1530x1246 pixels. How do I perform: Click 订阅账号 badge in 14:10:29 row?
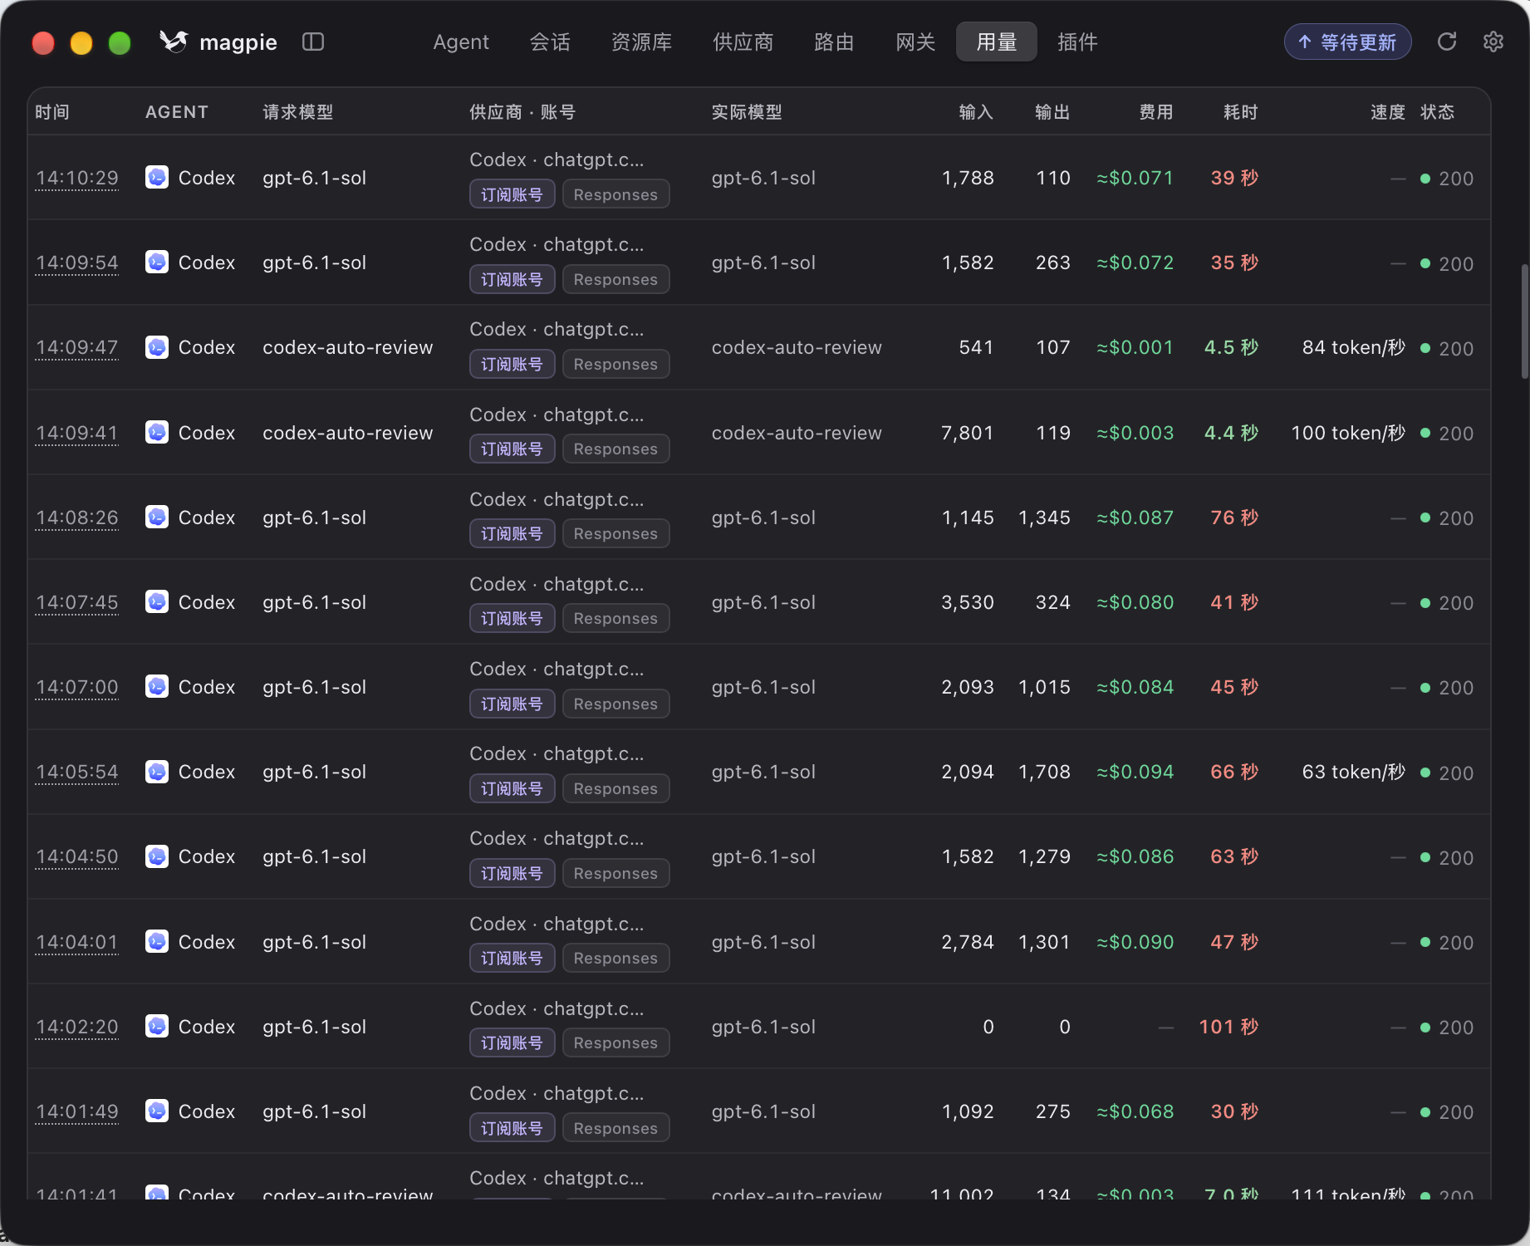pos(512,194)
